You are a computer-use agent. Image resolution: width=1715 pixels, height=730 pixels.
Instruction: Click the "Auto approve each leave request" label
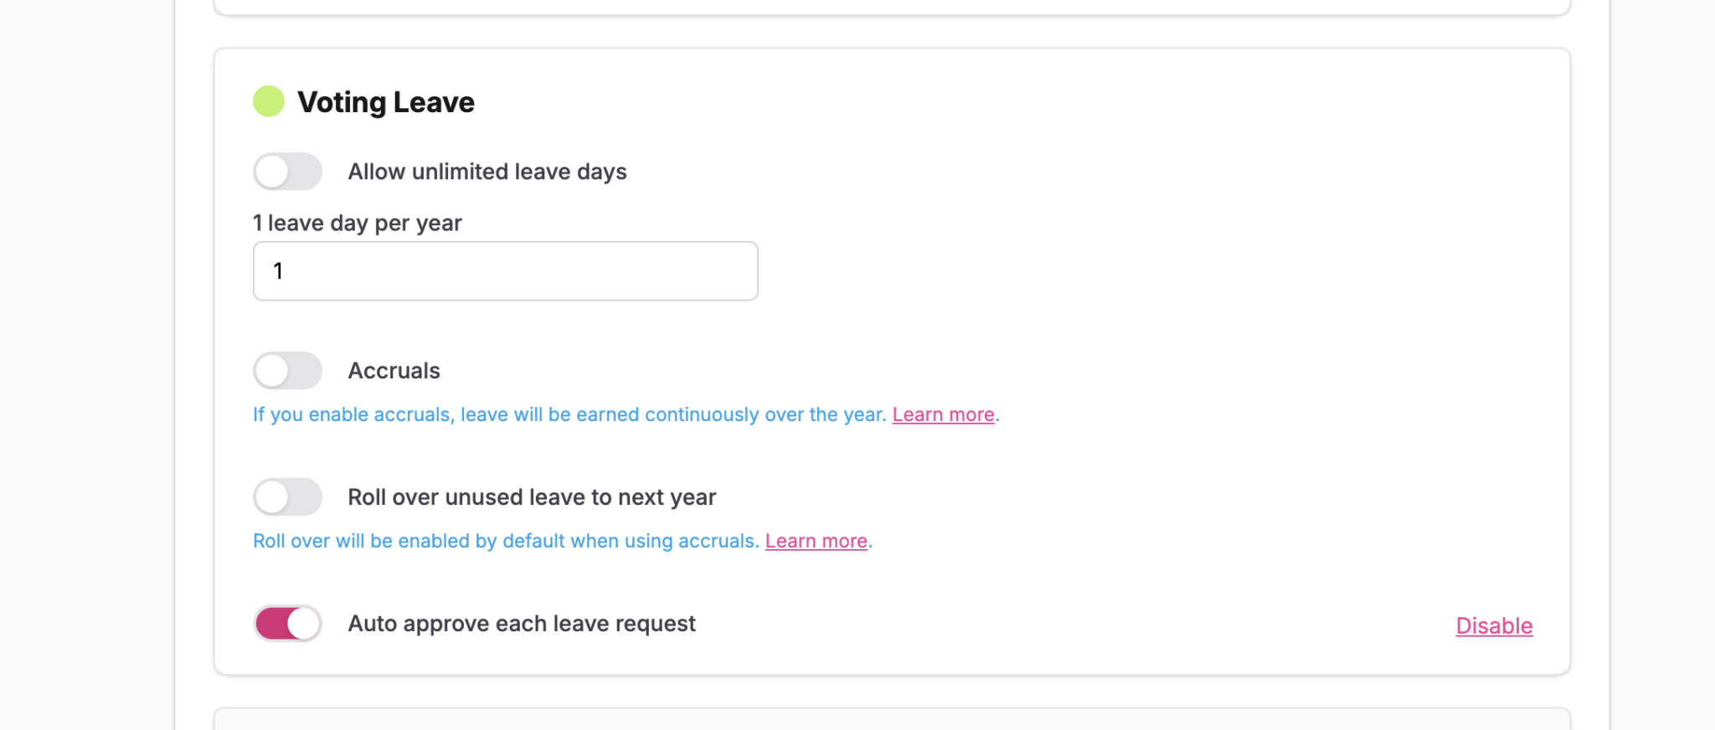tap(522, 624)
